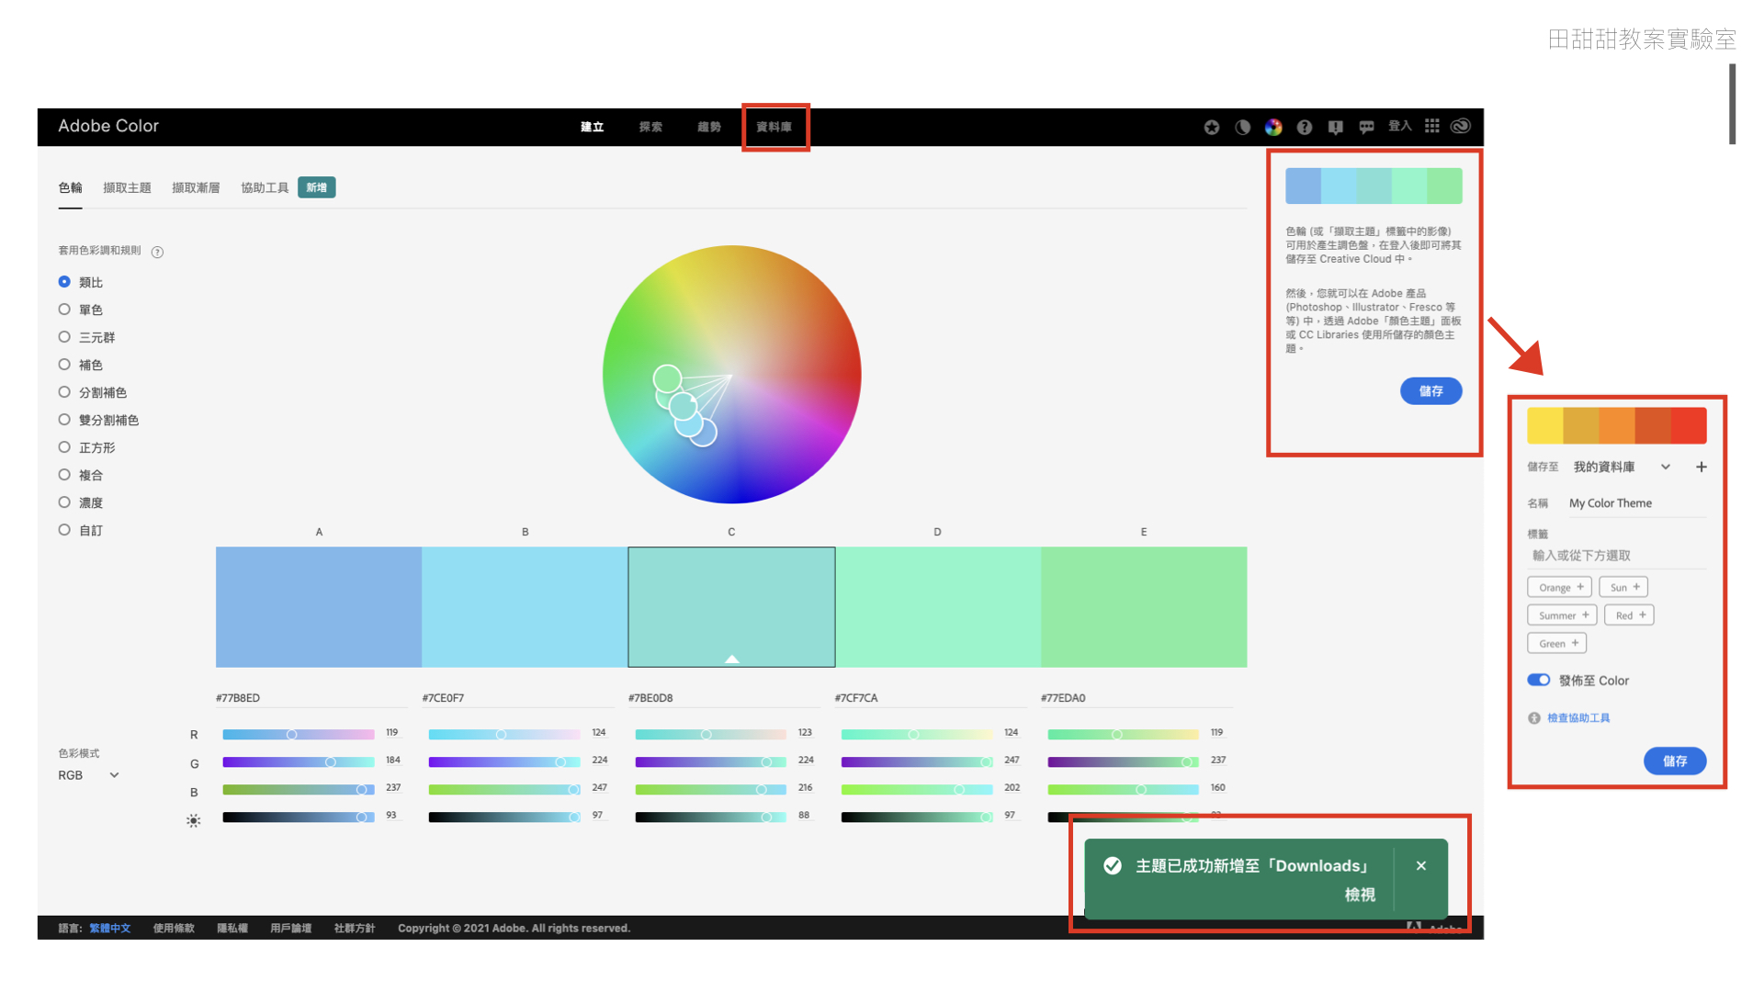The height and width of the screenshot is (992, 1764).
Task: Toggle the 發佈至 Color switch
Action: [x=1538, y=680]
